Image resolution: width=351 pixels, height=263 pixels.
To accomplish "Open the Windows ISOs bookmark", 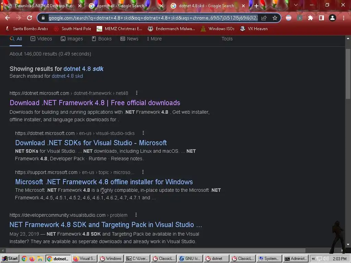I will (218, 29).
